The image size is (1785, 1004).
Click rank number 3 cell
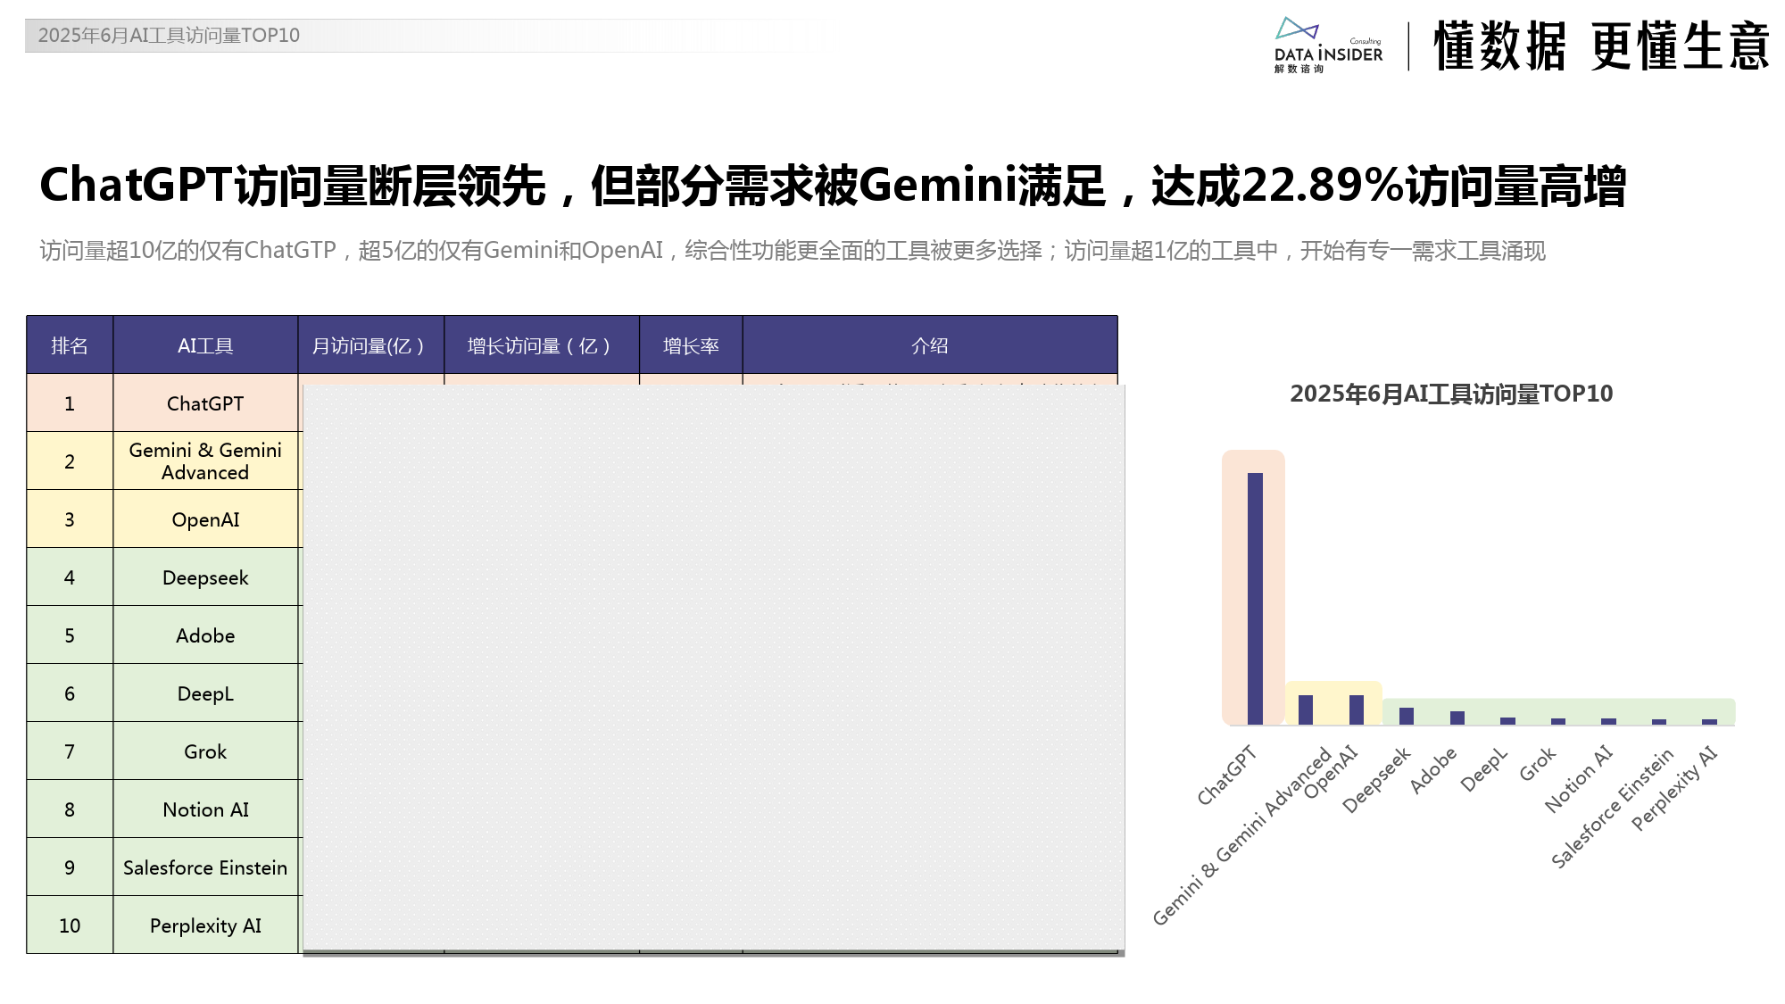[x=70, y=519]
